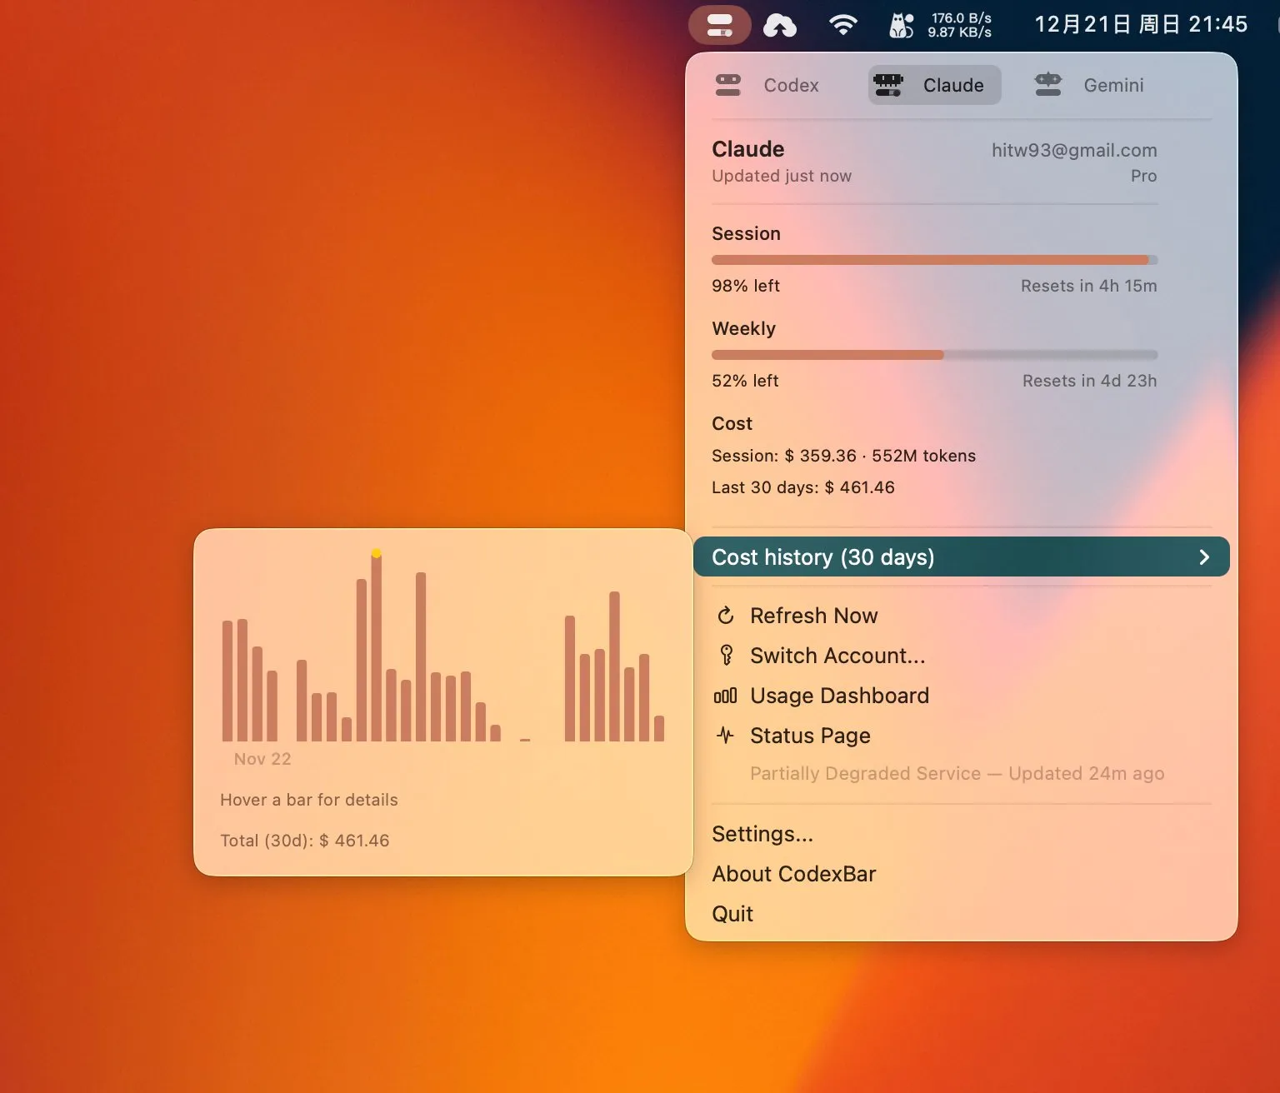Click the Session usage progress bar

tap(934, 260)
